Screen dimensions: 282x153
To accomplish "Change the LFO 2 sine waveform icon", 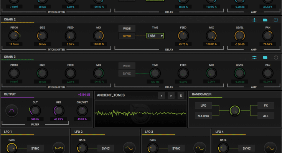I will pyautogui.click(x=129, y=148).
